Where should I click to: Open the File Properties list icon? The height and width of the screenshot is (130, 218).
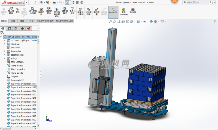tap(78, 2)
